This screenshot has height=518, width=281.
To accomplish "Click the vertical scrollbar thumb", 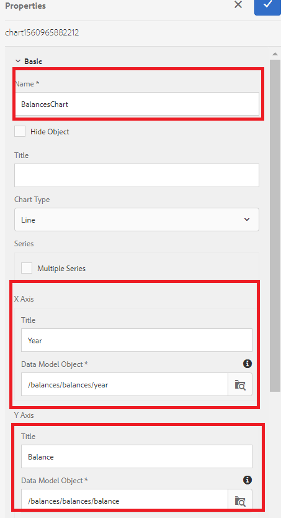I will [275, 226].
